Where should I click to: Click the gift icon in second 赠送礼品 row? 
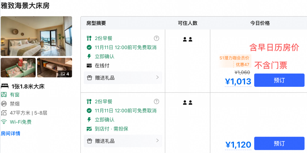click(x=89, y=141)
